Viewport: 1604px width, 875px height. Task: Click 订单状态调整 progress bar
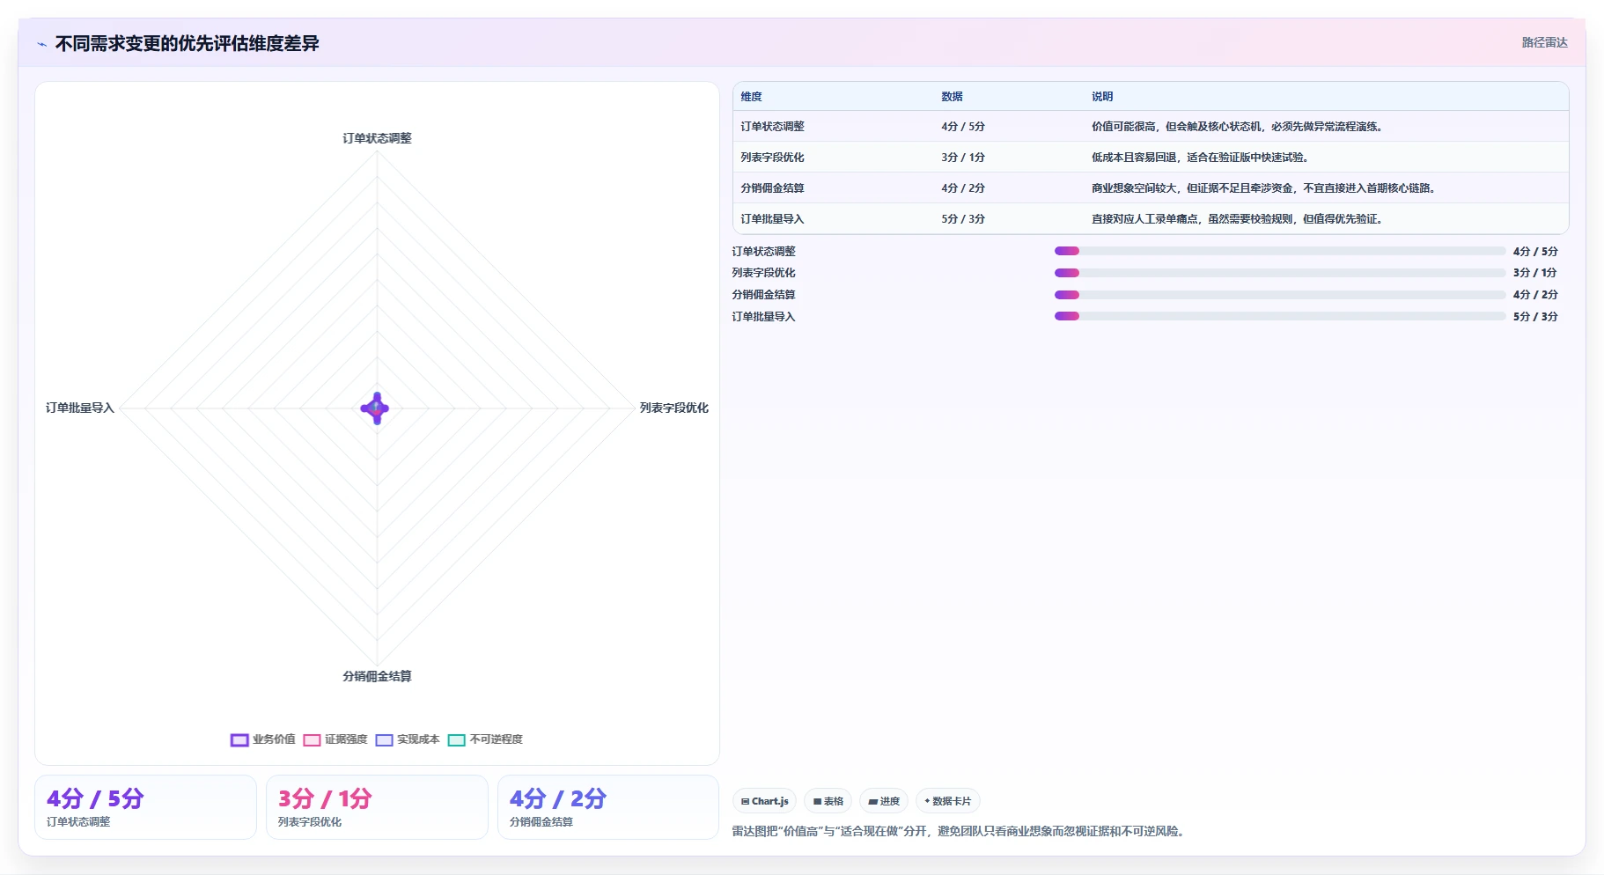click(x=1280, y=251)
